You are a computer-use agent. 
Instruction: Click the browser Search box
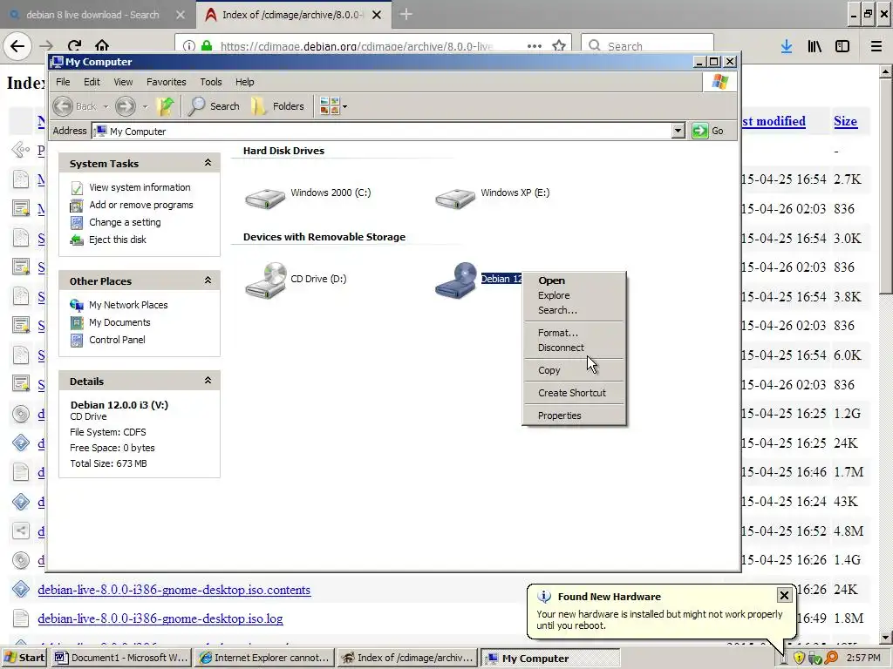click(x=647, y=45)
